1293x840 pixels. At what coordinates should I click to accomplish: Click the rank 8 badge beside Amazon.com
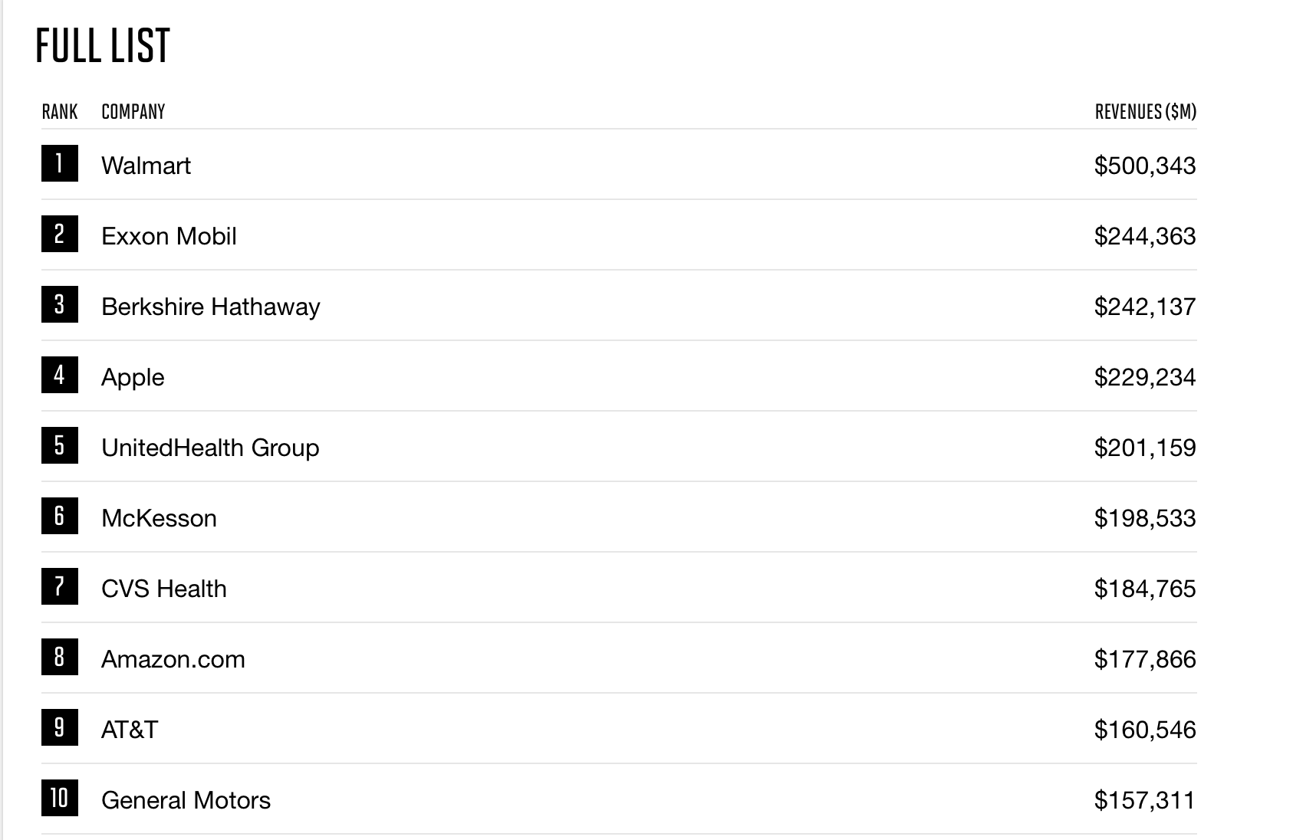coord(60,657)
